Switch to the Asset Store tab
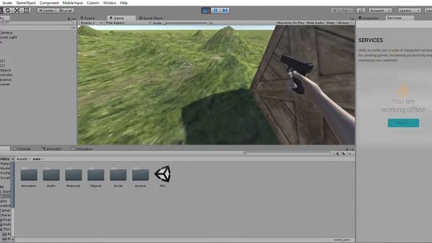The image size is (432, 243). click(x=151, y=18)
